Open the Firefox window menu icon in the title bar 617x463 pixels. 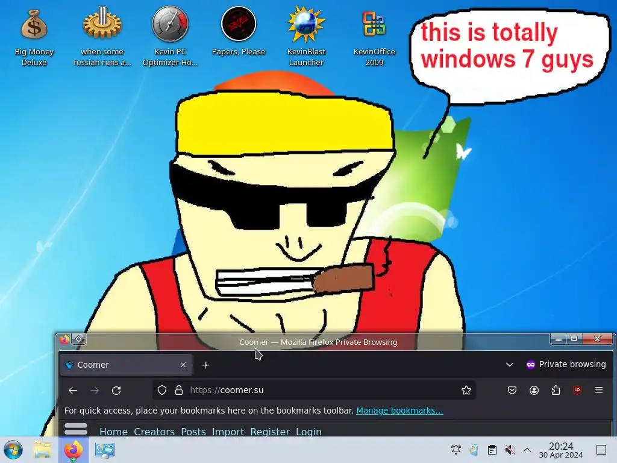pos(64,339)
